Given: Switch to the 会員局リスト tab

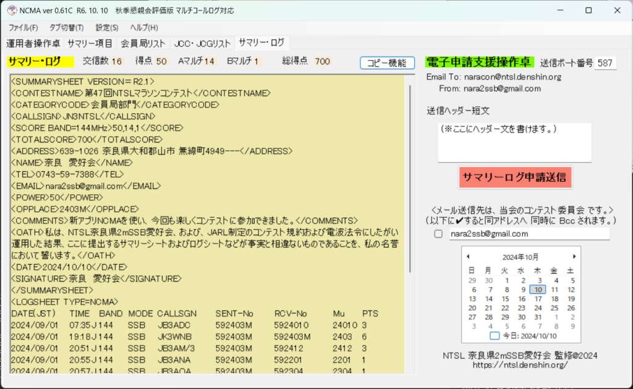Looking at the screenshot, I should coord(143,43).
